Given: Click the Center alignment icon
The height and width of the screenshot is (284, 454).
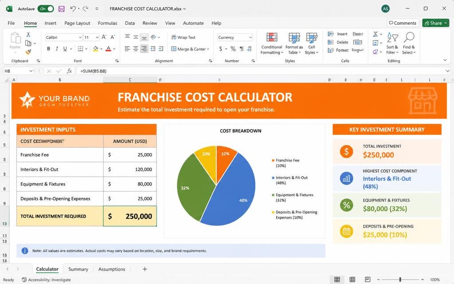Looking at the screenshot, I should tap(136, 49).
